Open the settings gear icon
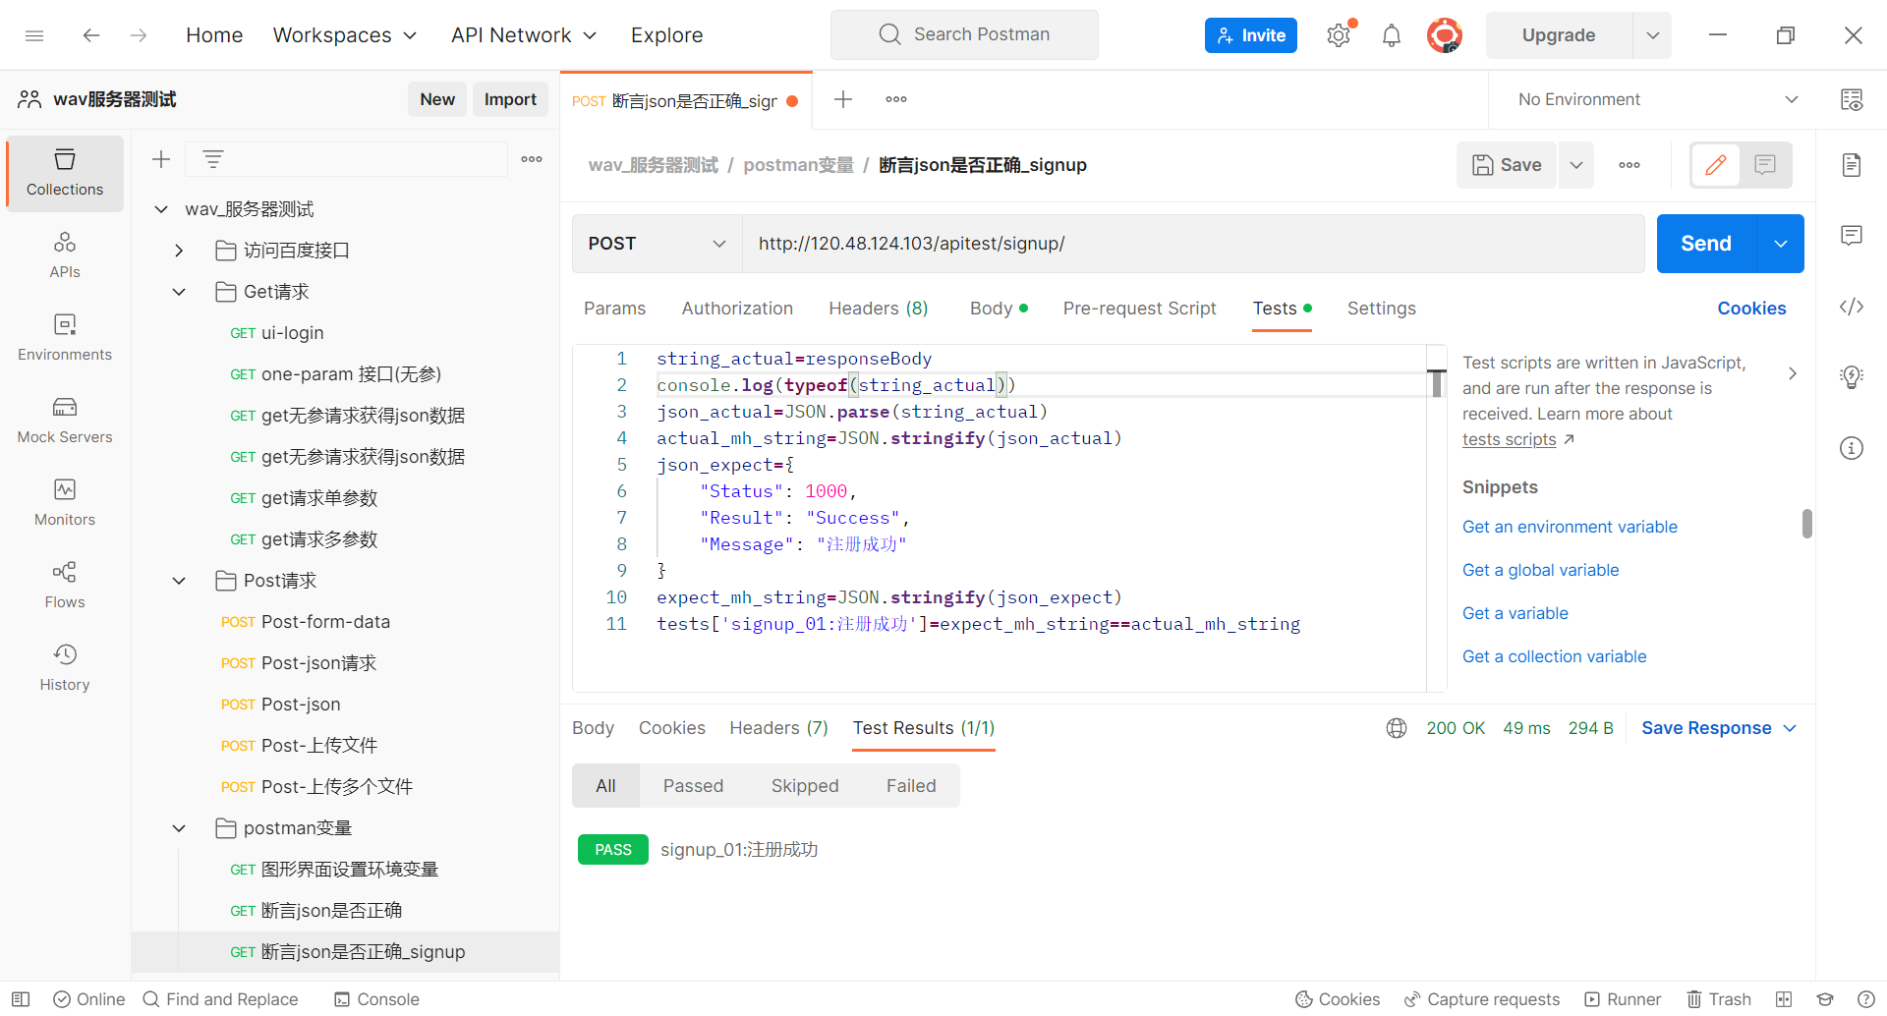This screenshot has width=1887, height=1016. [1339, 35]
